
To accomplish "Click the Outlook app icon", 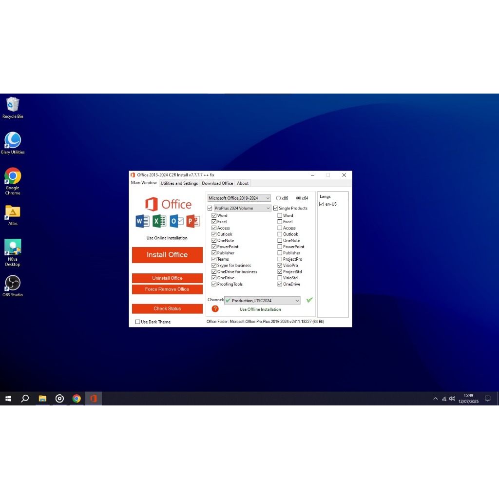I will 177,221.
